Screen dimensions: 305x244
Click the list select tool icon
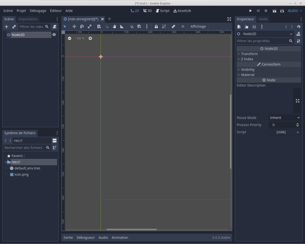point(99,27)
